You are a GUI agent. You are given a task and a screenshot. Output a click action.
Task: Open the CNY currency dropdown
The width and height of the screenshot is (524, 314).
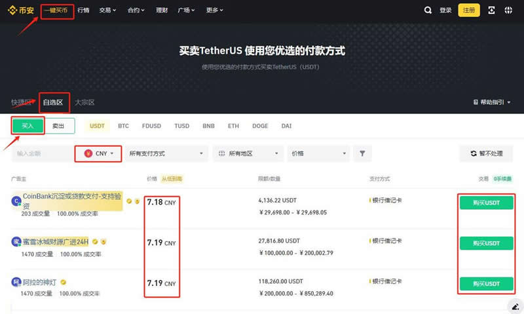[98, 153]
